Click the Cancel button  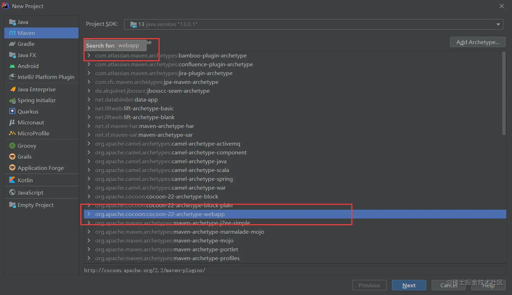(x=449, y=285)
